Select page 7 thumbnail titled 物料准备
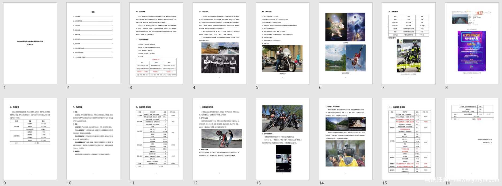Image resolution: width=502 pixels, height=186 pixels. [409, 44]
